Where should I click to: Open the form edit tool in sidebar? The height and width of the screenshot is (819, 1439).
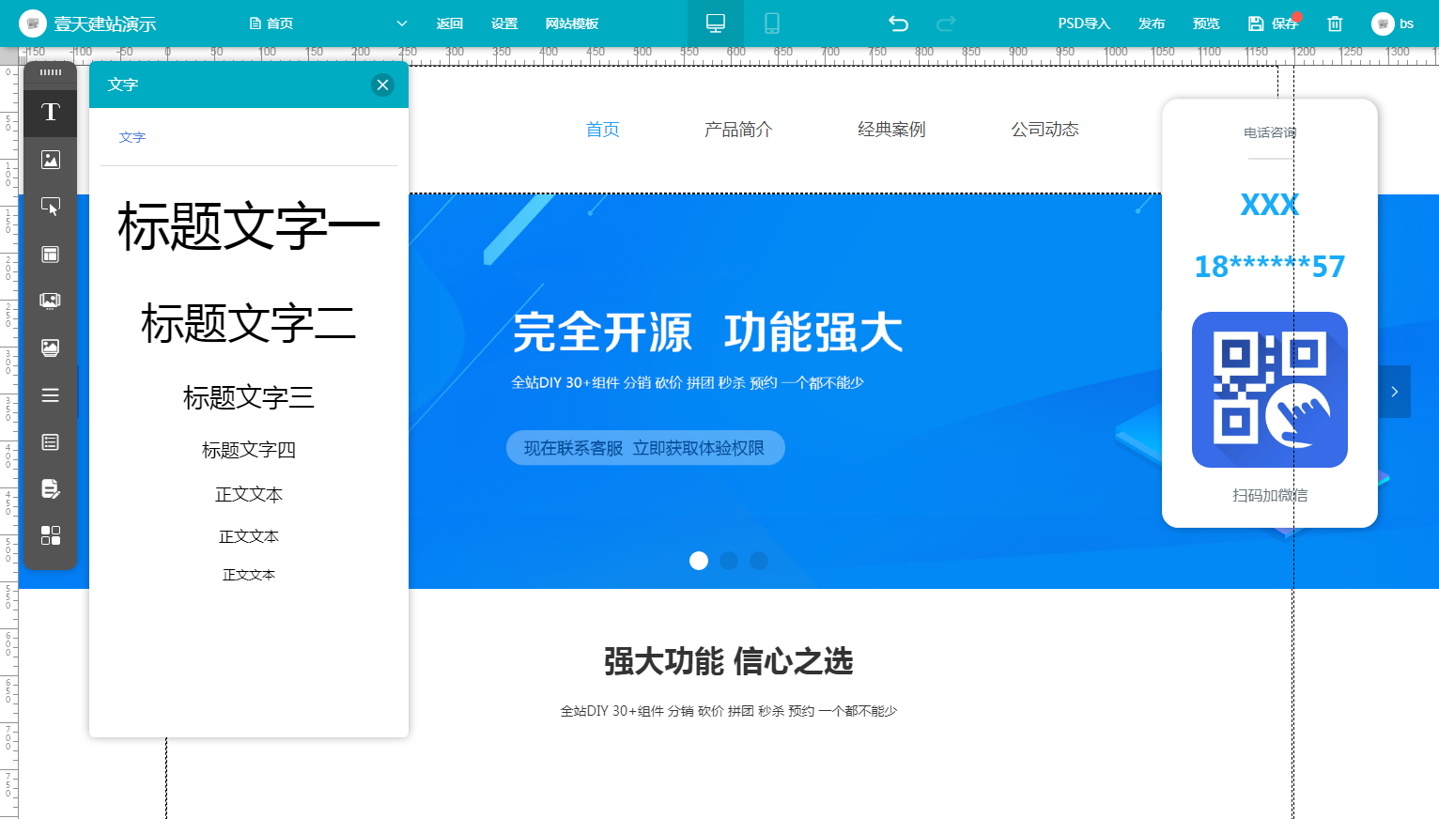51,488
